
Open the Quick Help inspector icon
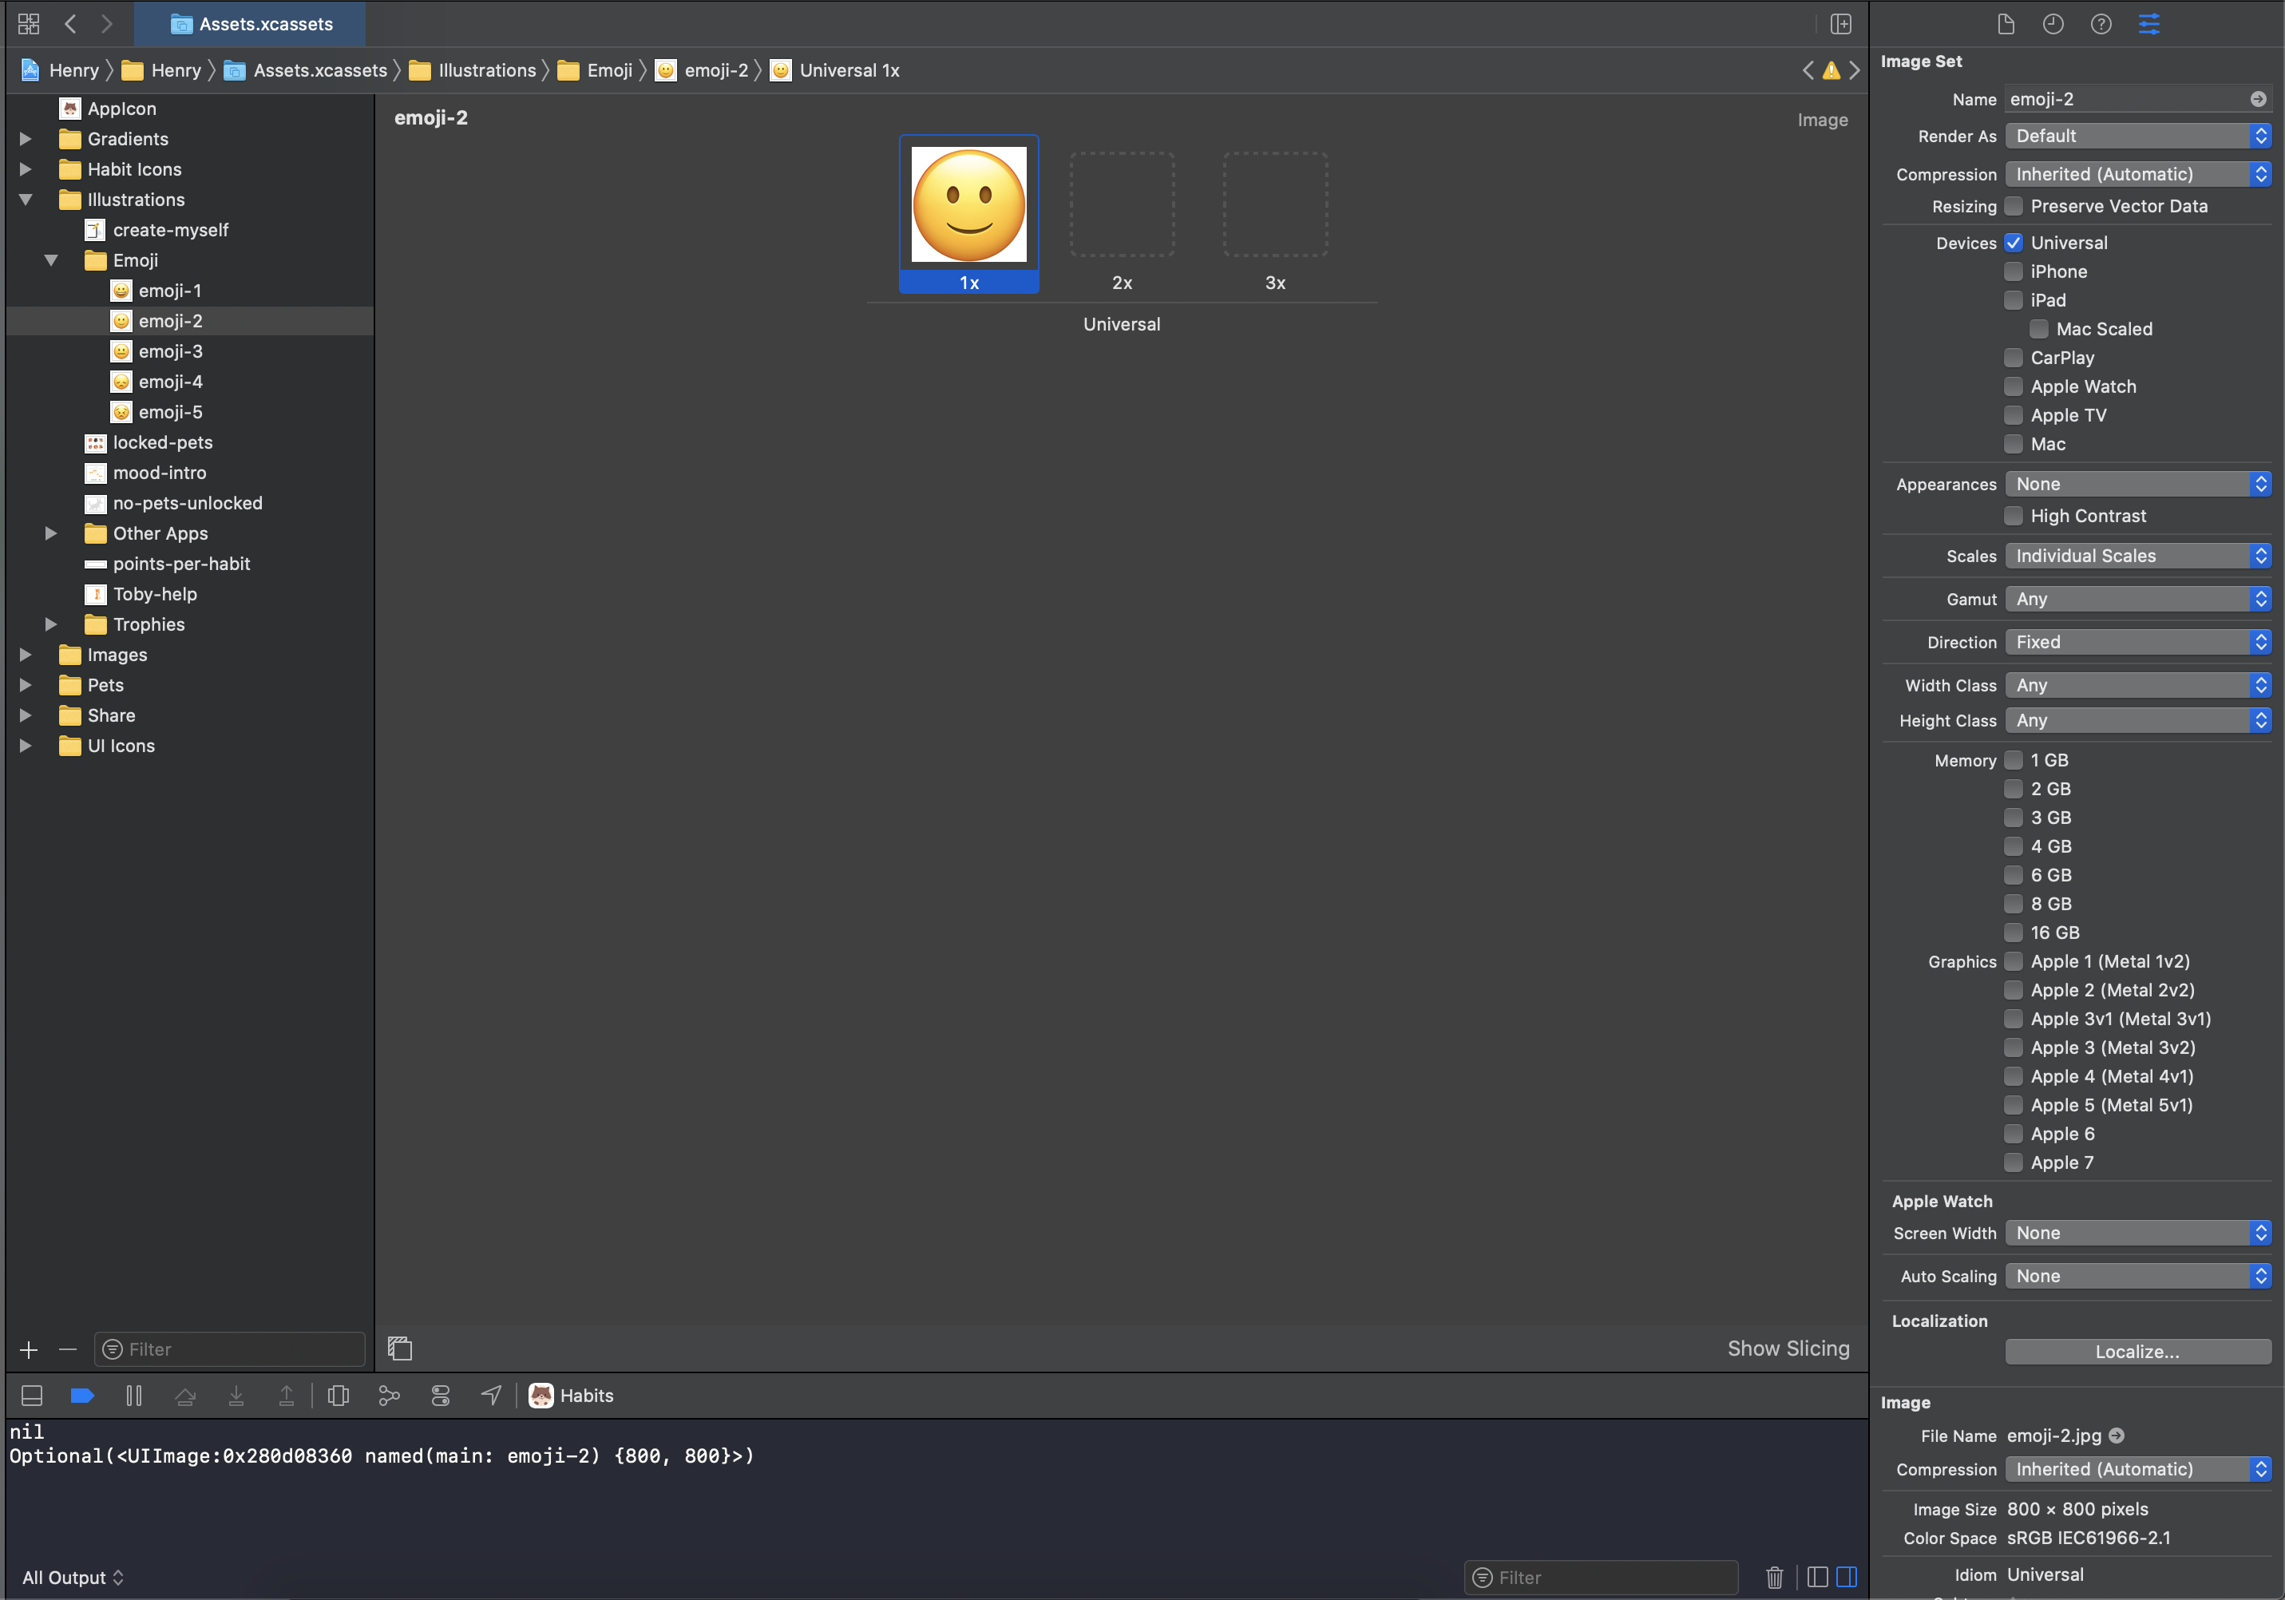point(2101,24)
